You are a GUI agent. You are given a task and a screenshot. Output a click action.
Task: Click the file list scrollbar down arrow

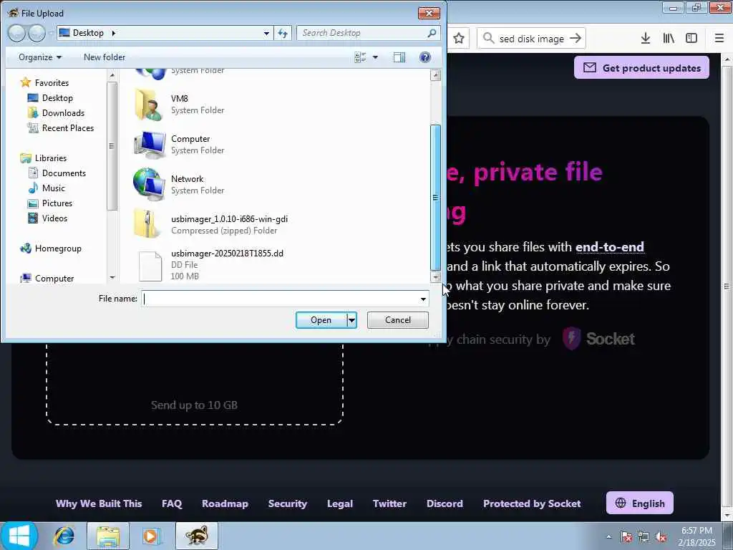click(x=435, y=277)
